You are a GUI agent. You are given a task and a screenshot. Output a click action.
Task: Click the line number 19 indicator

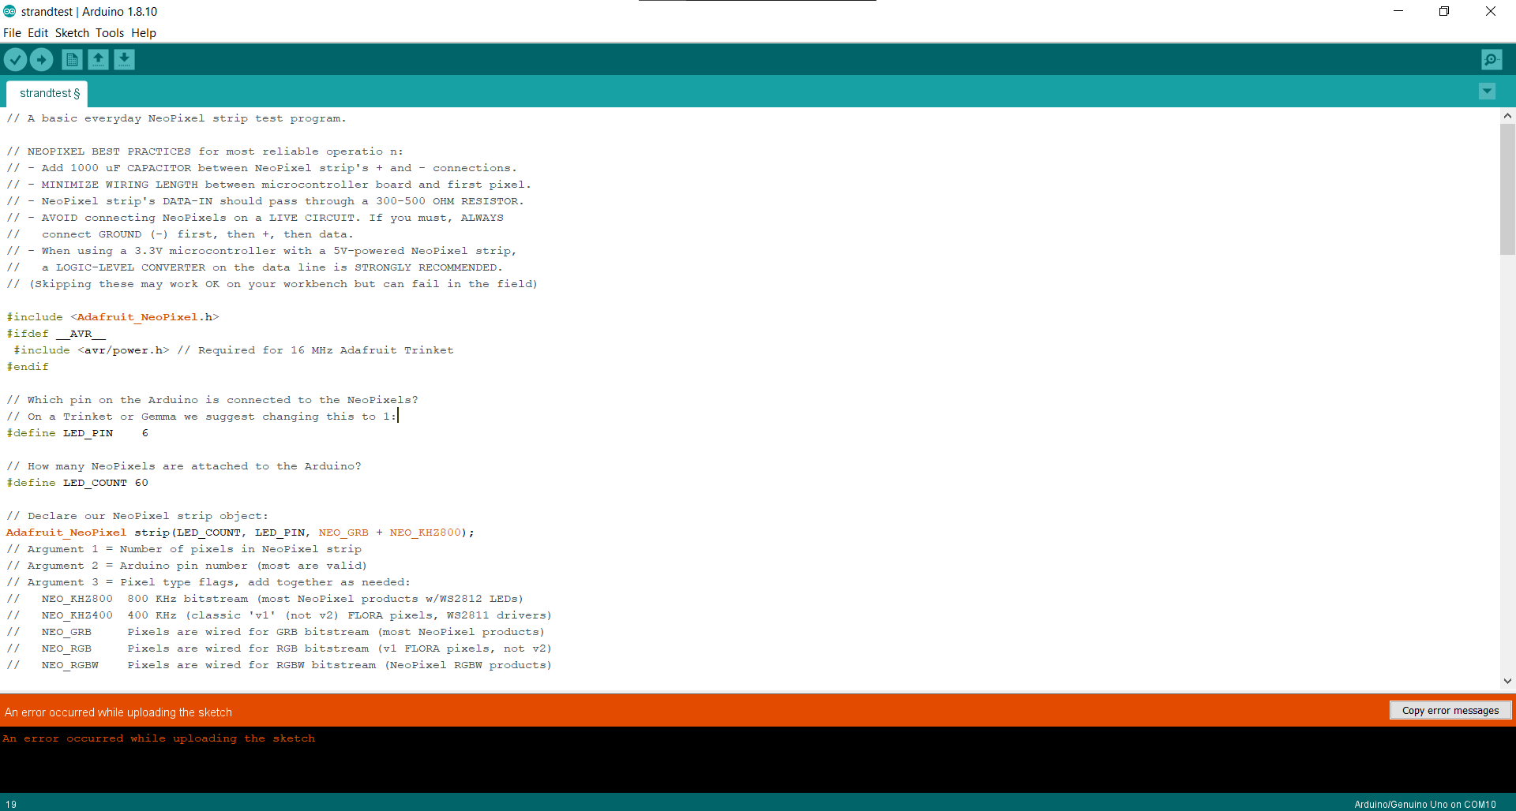tap(11, 805)
